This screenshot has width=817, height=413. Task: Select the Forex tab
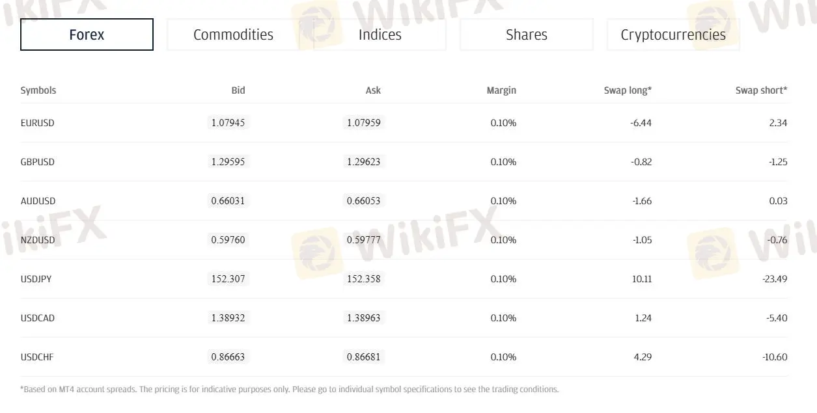[87, 34]
